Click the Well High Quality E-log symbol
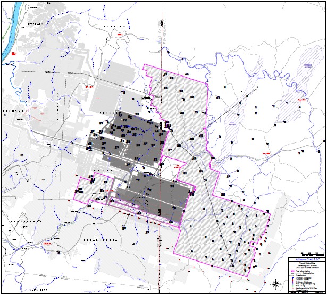 click(x=292, y=284)
